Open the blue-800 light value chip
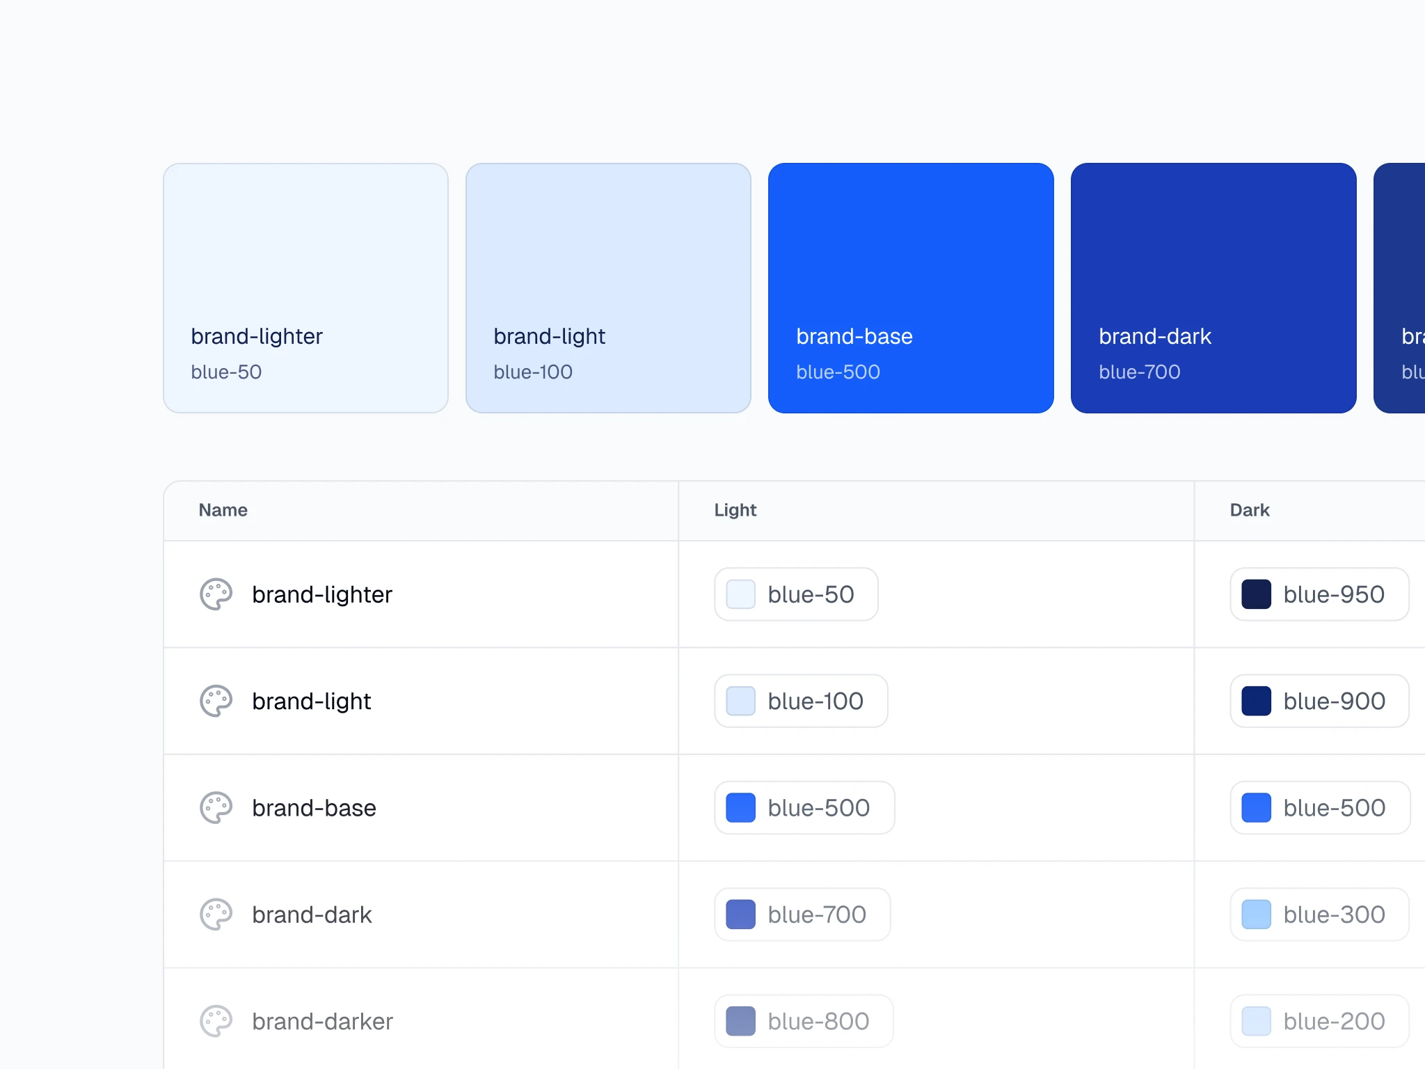1425x1069 pixels. click(804, 1021)
